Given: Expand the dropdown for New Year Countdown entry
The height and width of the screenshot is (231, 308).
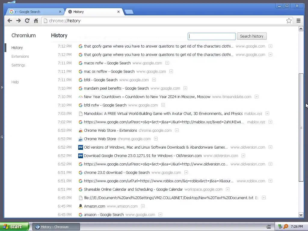Looking at the screenshot, I should [257, 97].
